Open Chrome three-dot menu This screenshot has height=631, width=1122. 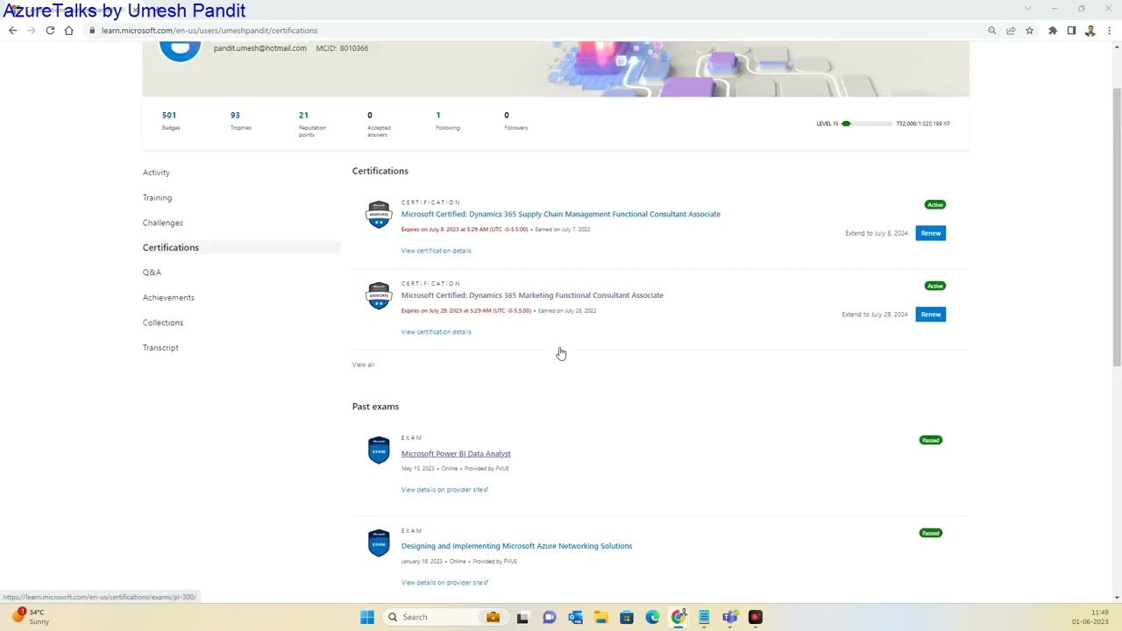[x=1109, y=31]
